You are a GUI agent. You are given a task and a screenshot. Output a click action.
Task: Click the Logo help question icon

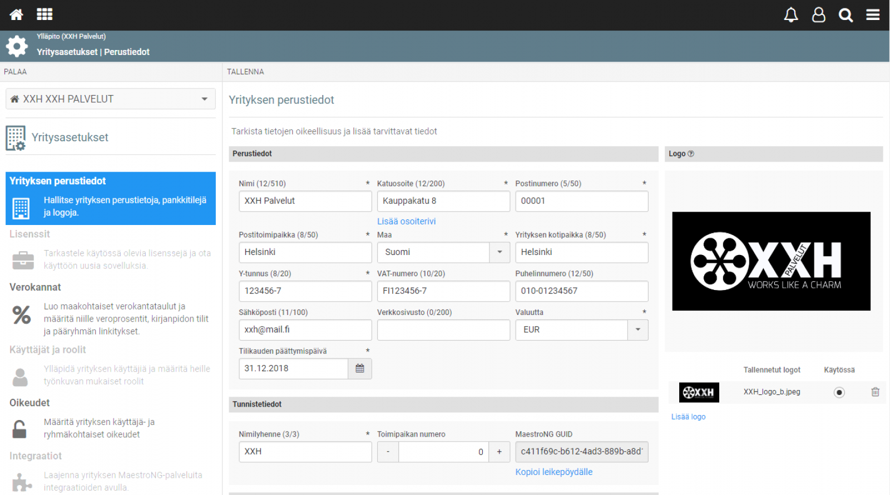click(691, 154)
